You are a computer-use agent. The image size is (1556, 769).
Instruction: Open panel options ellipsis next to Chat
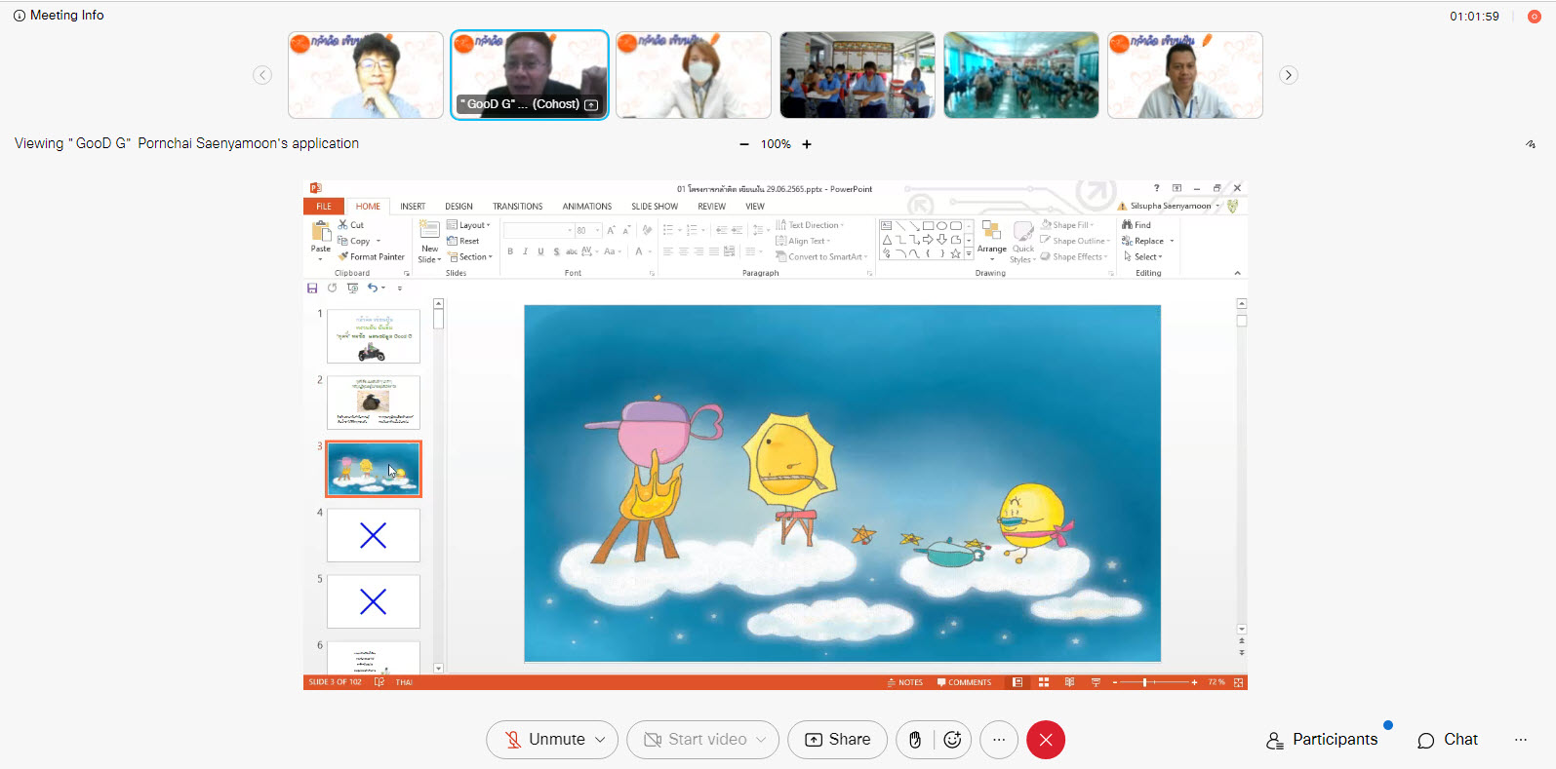click(x=1520, y=740)
